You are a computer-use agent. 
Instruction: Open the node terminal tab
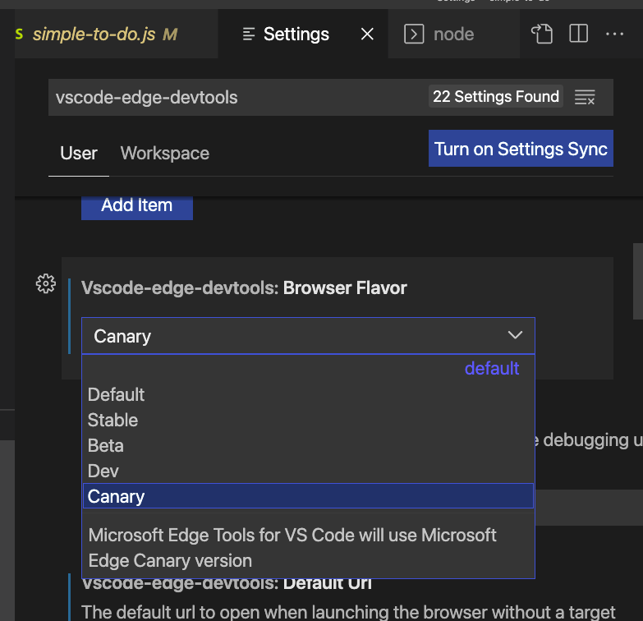[453, 34]
